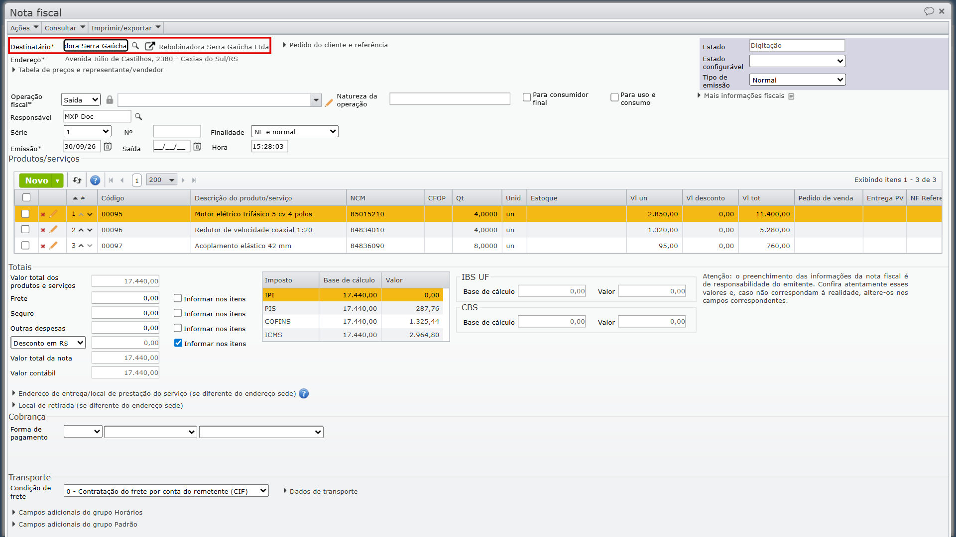Delete item 00095 with the red X

coord(43,214)
